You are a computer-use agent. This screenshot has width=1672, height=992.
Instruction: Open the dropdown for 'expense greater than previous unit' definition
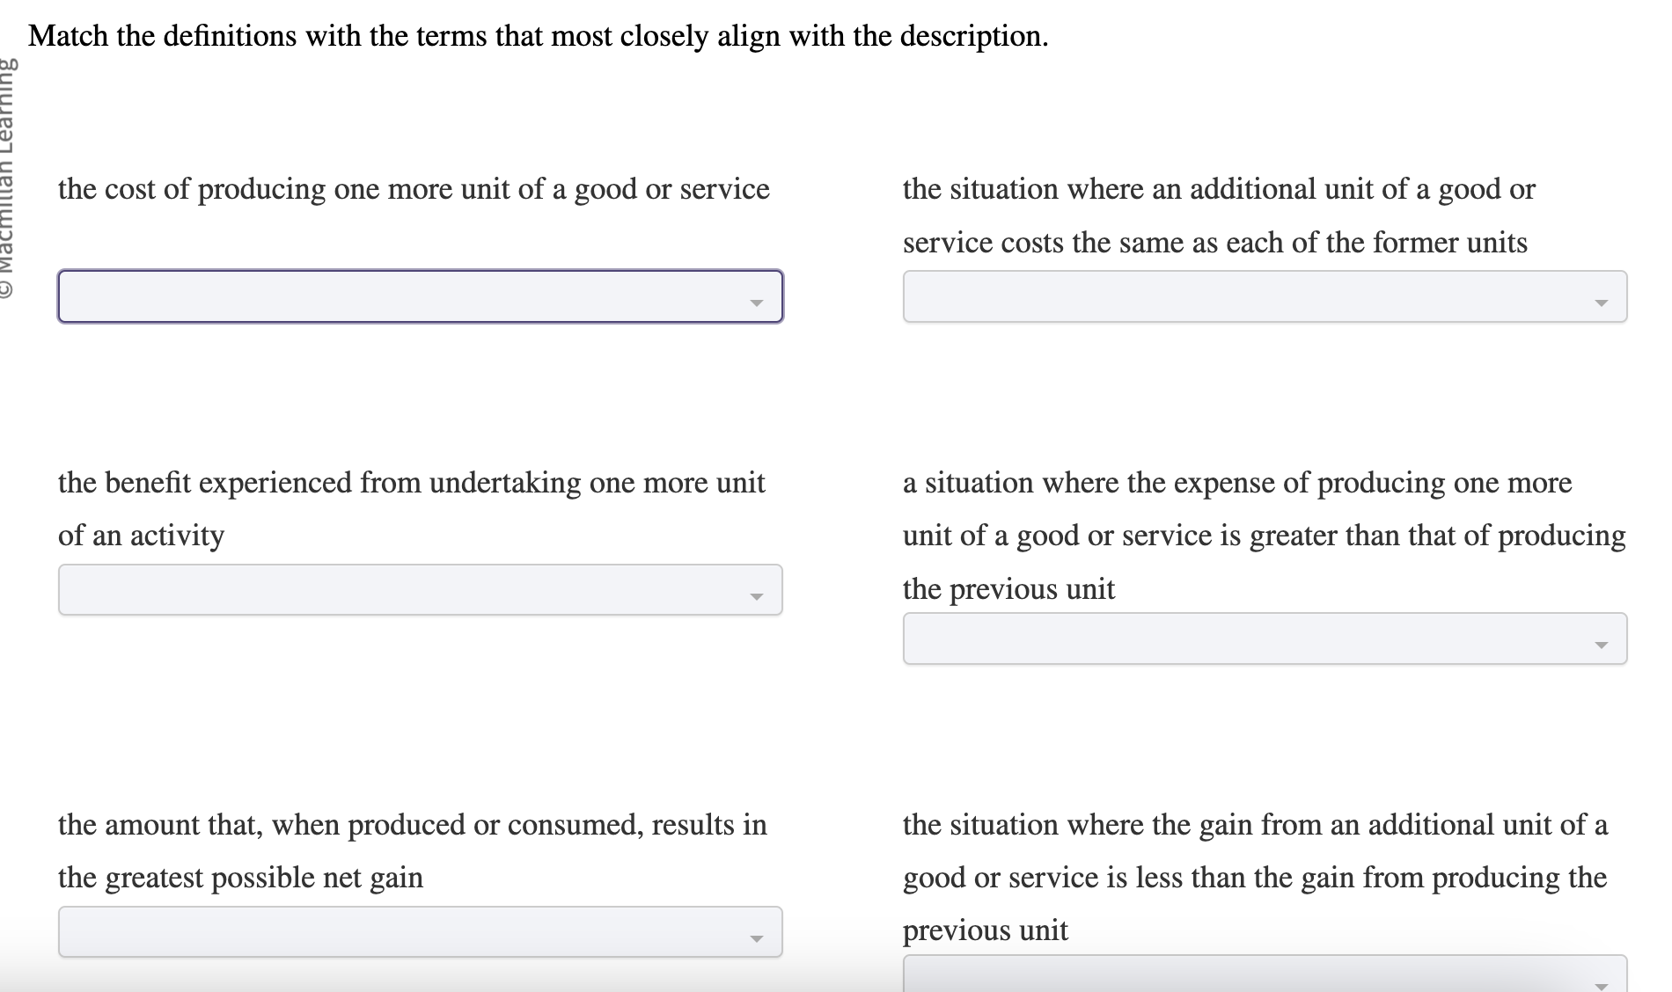[x=1265, y=638]
